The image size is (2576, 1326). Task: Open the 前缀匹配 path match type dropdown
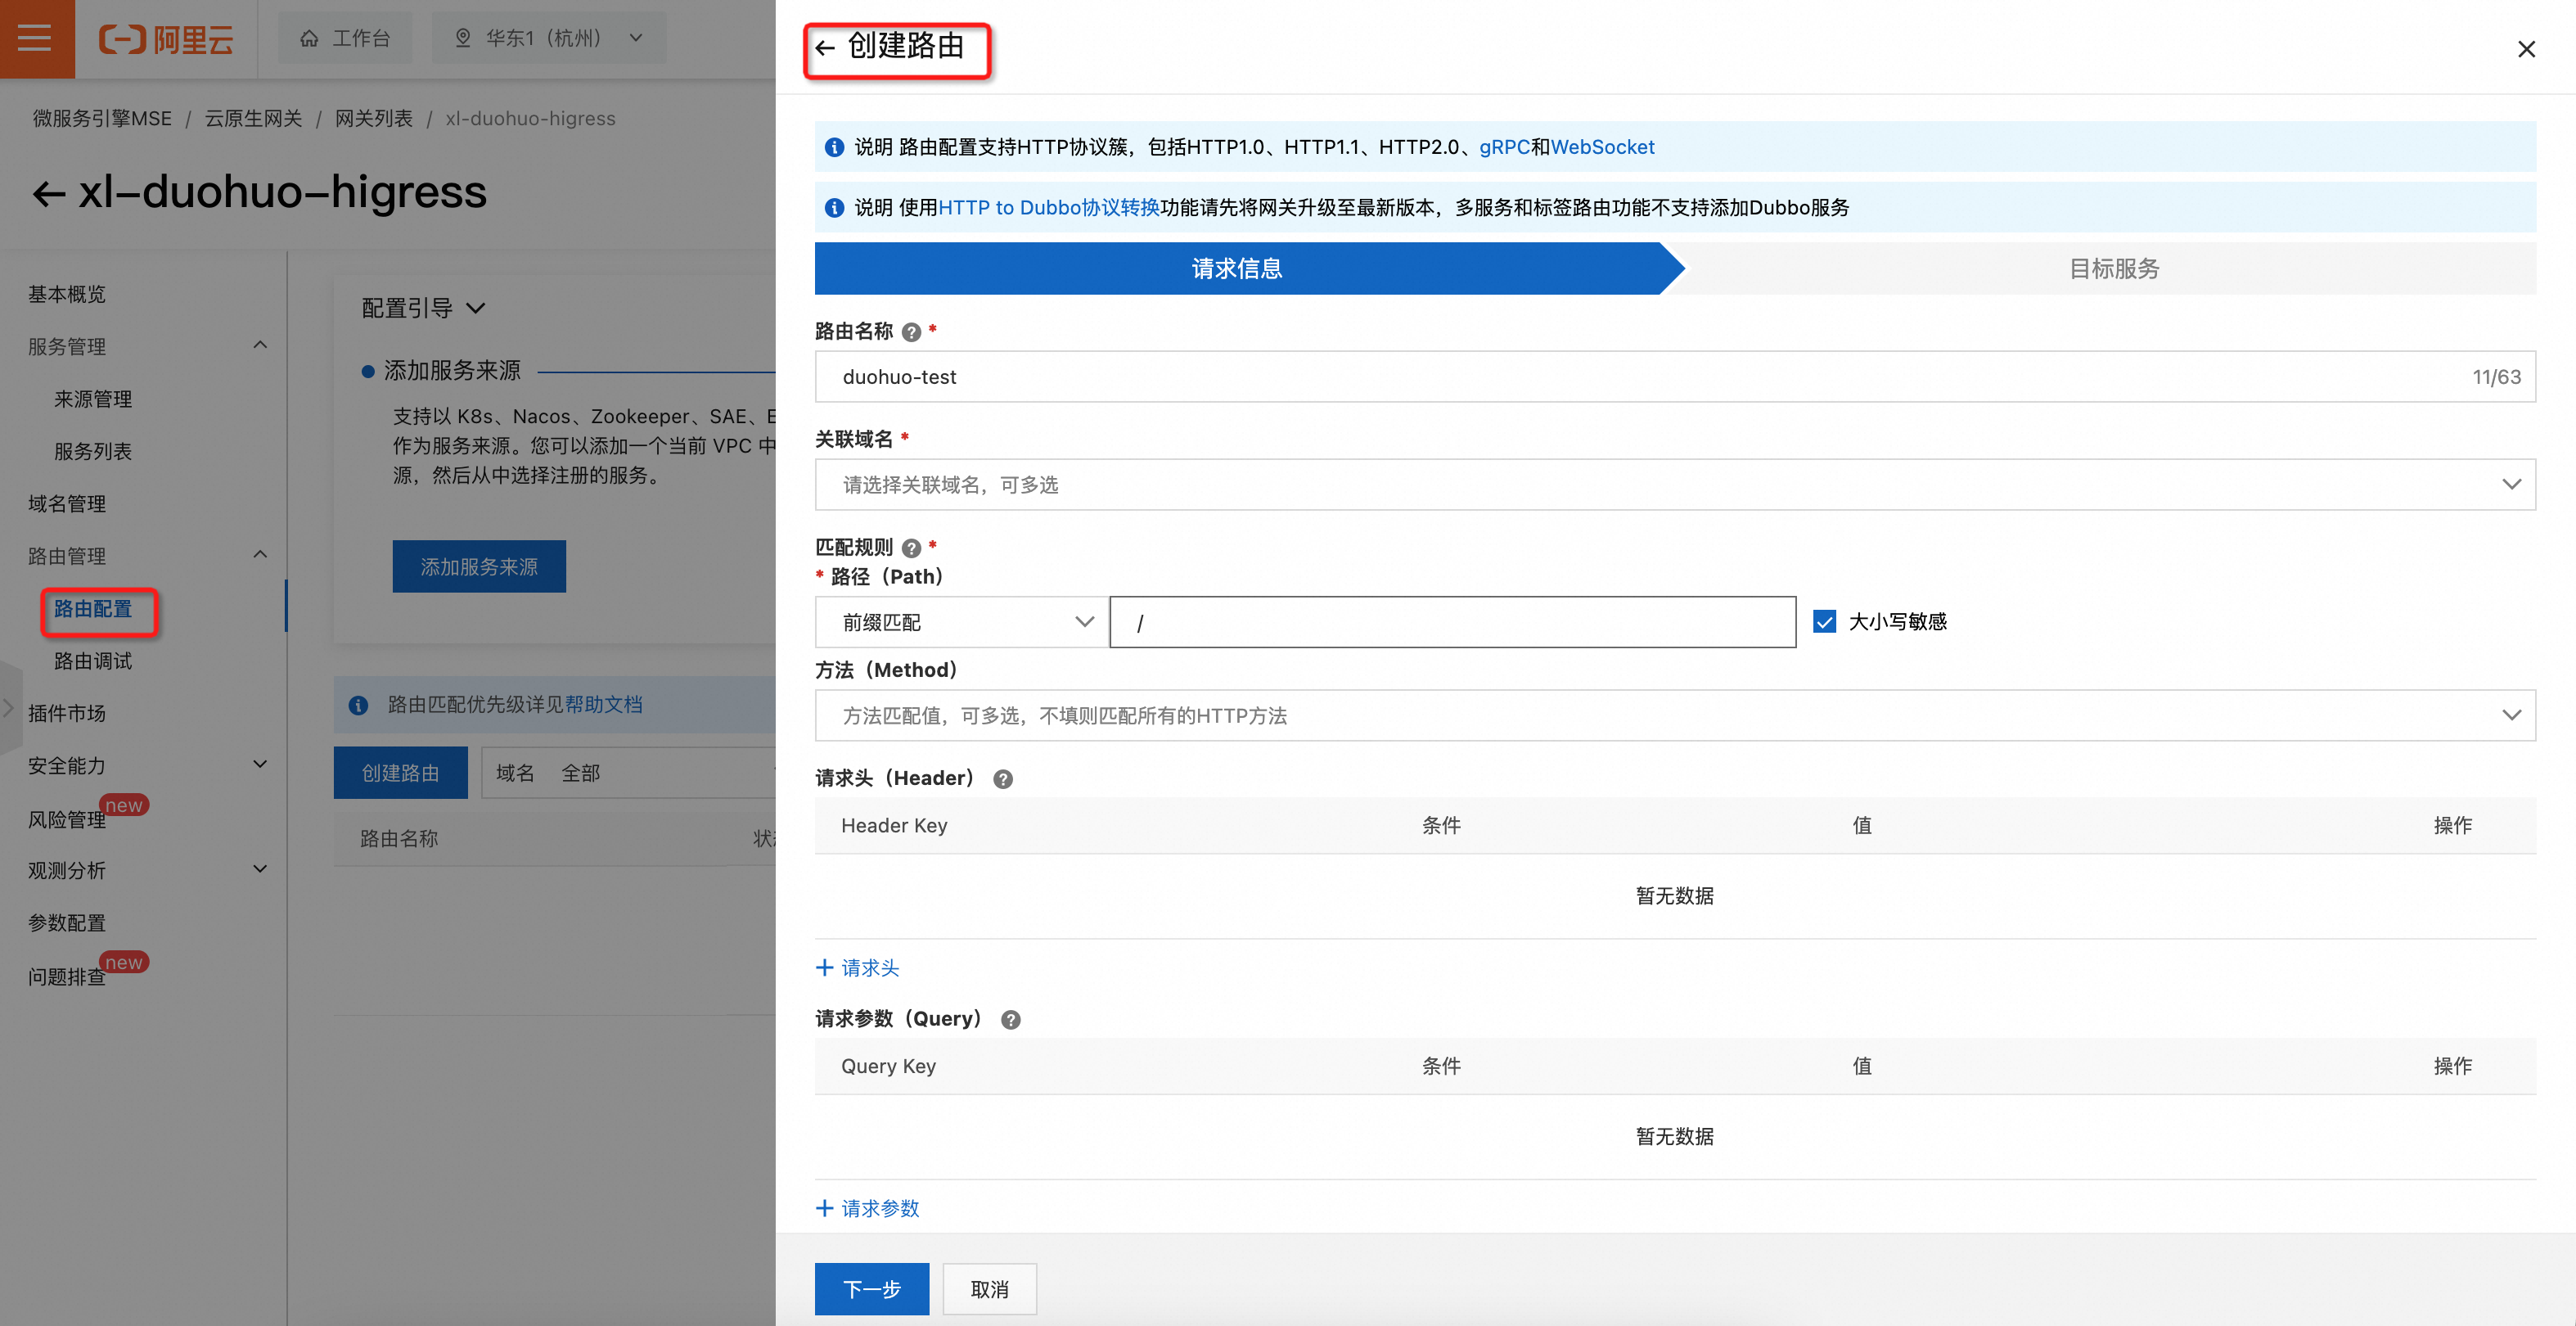(961, 622)
